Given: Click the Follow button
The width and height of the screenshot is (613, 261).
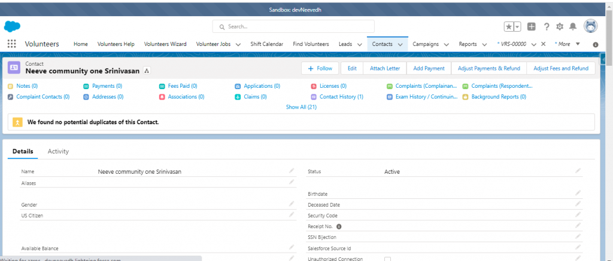Looking at the screenshot, I should click(320, 68).
